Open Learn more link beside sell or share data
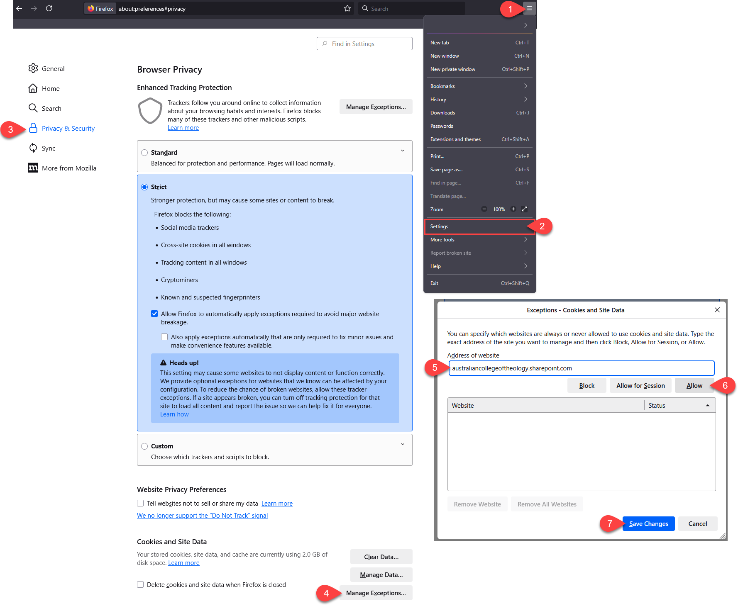738x606 pixels. (x=277, y=503)
